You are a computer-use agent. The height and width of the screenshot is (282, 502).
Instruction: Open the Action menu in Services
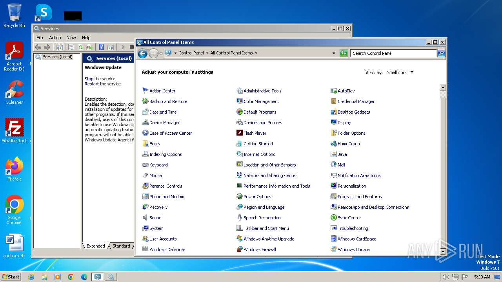click(x=55, y=38)
